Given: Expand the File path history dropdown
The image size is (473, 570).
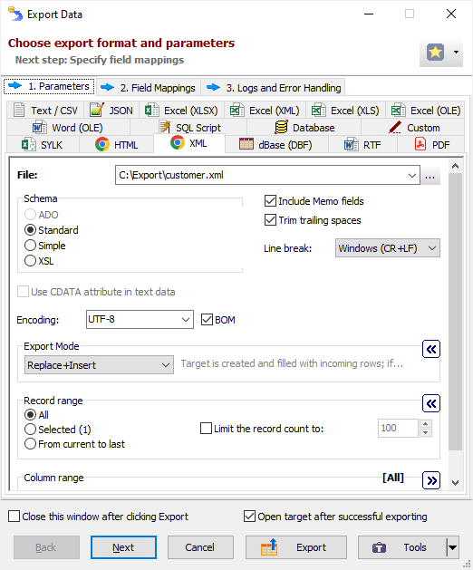Looking at the screenshot, I should pyautogui.click(x=412, y=176).
